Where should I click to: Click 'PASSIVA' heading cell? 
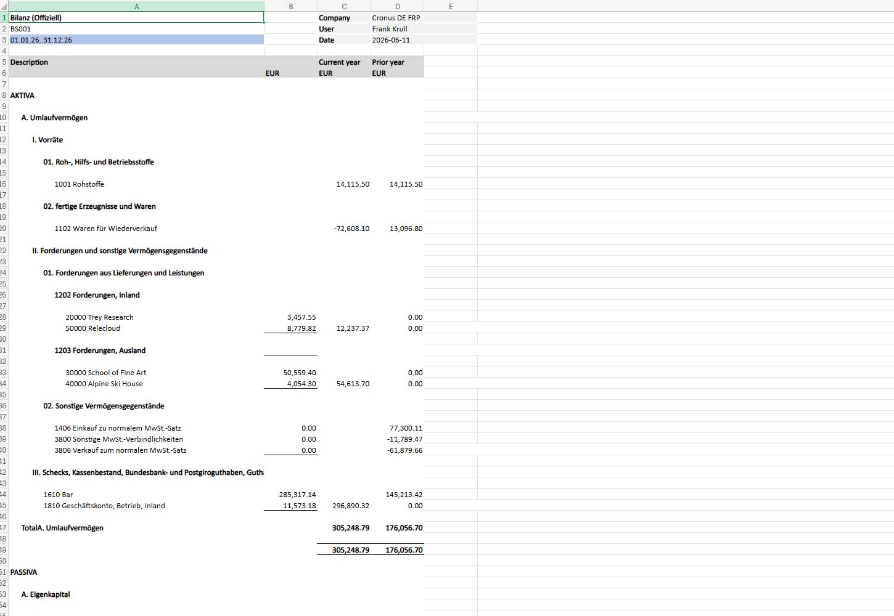[136, 572]
